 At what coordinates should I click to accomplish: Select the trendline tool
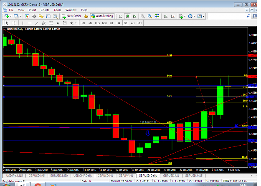37,23
